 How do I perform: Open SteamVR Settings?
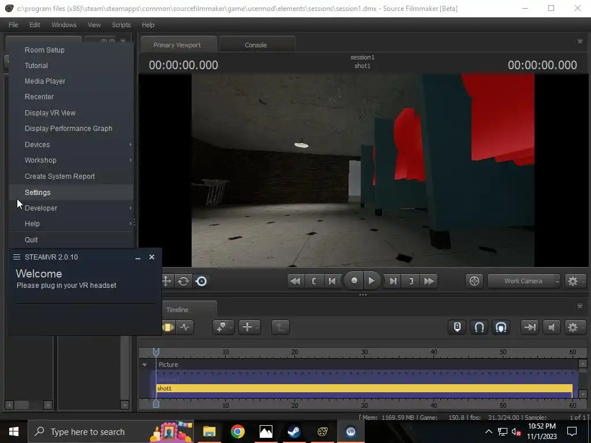(x=71, y=192)
